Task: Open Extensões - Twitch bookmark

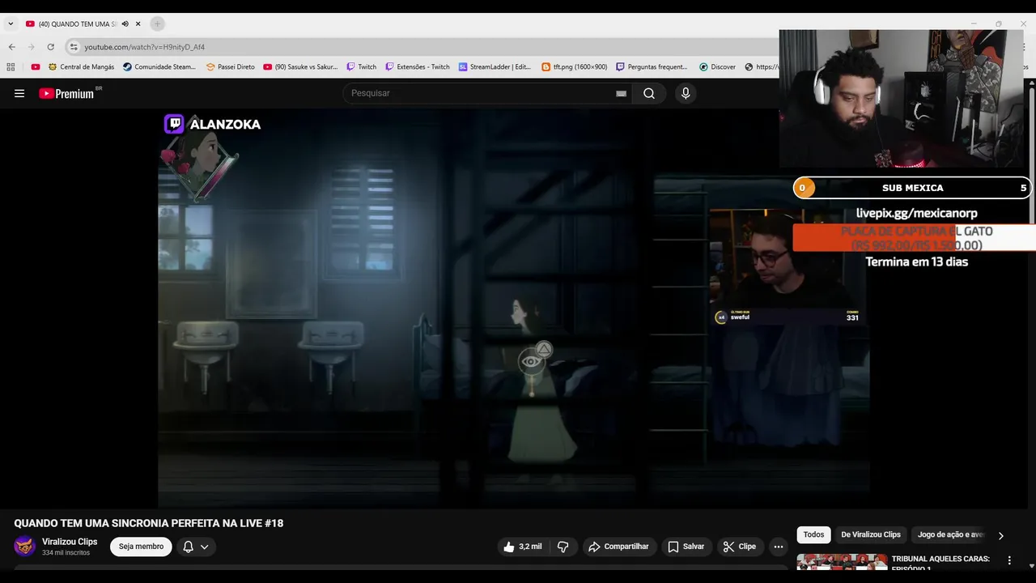Action: tap(418, 67)
